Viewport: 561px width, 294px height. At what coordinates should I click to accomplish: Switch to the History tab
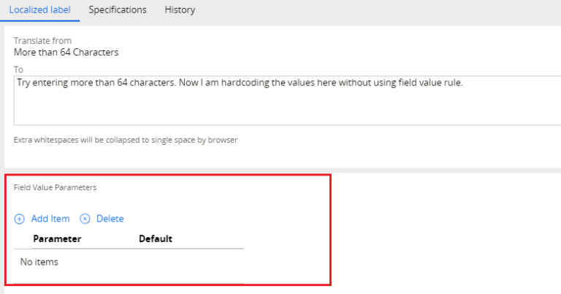coord(180,10)
